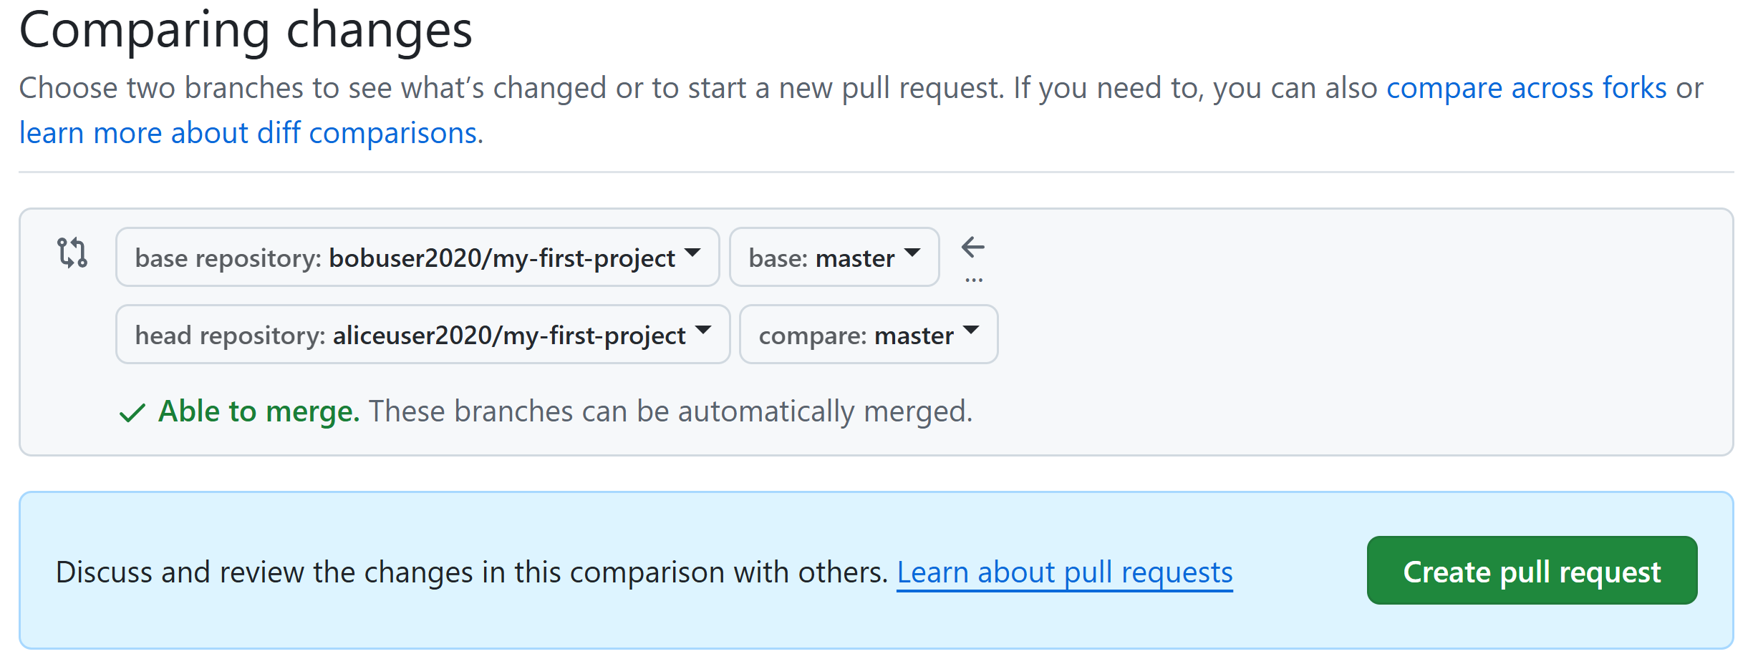The height and width of the screenshot is (669, 1758).
Task: Click the Able to merge status text
Action: tap(259, 412)
